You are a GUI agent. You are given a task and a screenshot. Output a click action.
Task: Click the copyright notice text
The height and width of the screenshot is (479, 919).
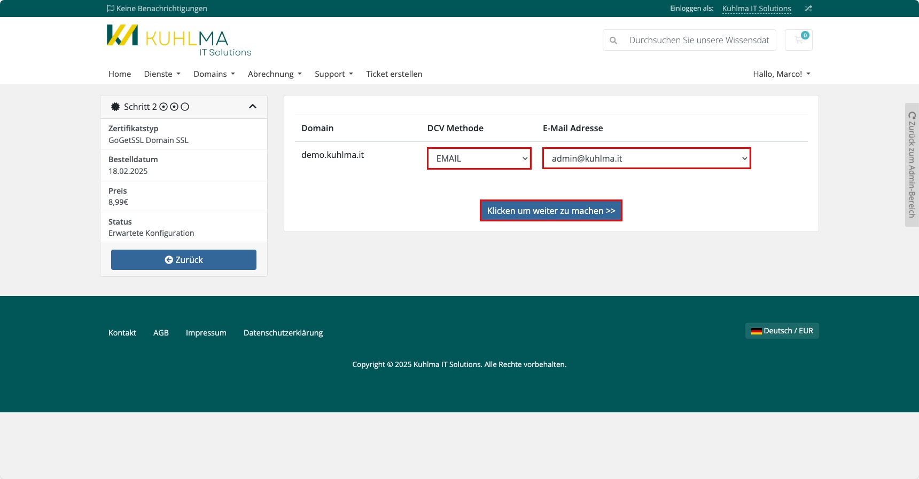459,364
